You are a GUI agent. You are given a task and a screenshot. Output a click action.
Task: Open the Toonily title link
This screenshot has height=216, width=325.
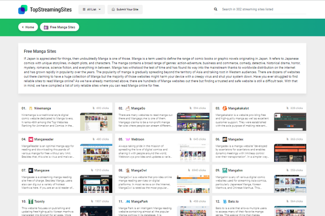39,201
